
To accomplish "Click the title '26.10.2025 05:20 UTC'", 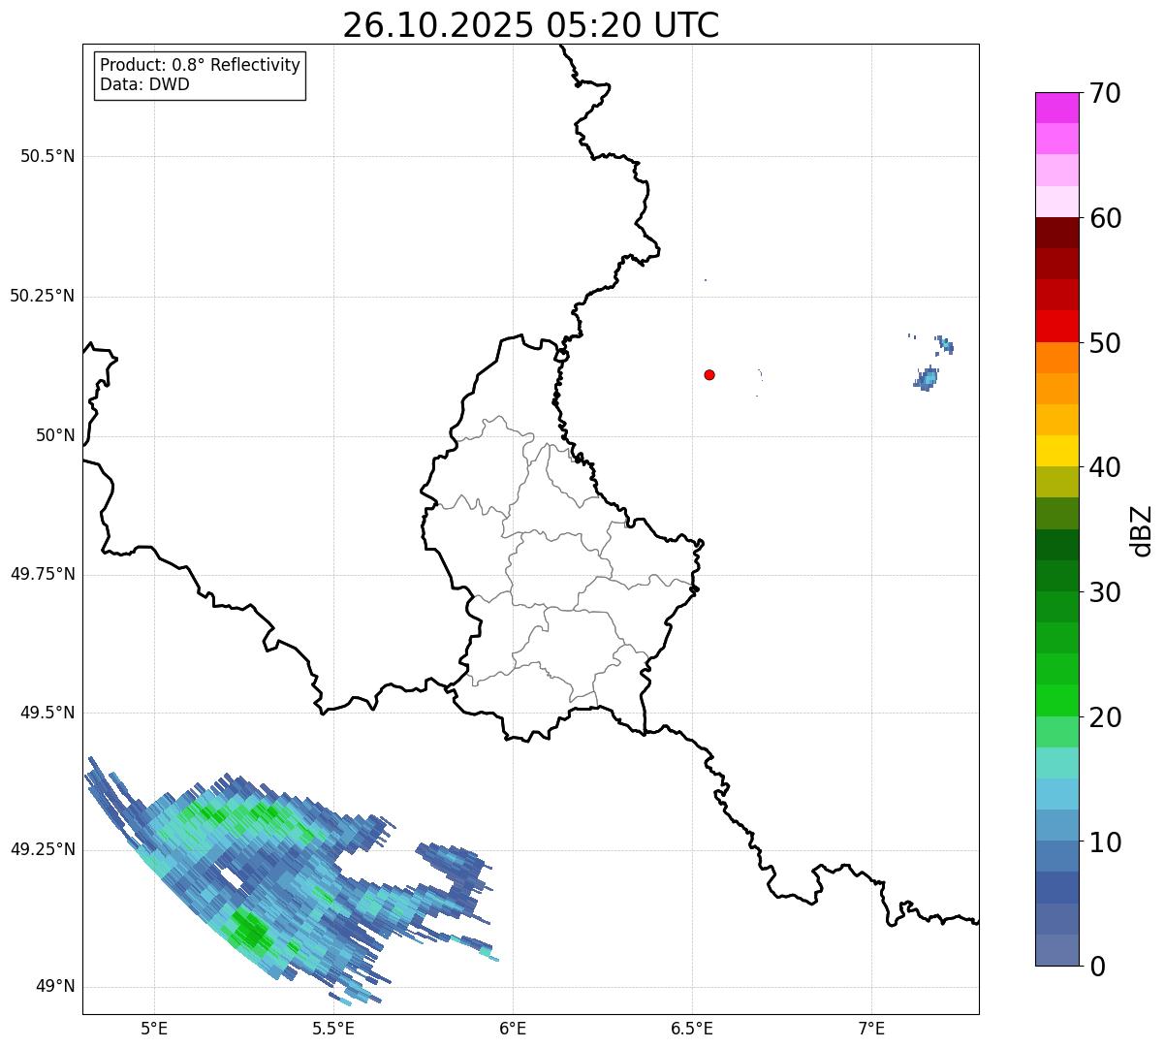I will (x=531, y=25).
